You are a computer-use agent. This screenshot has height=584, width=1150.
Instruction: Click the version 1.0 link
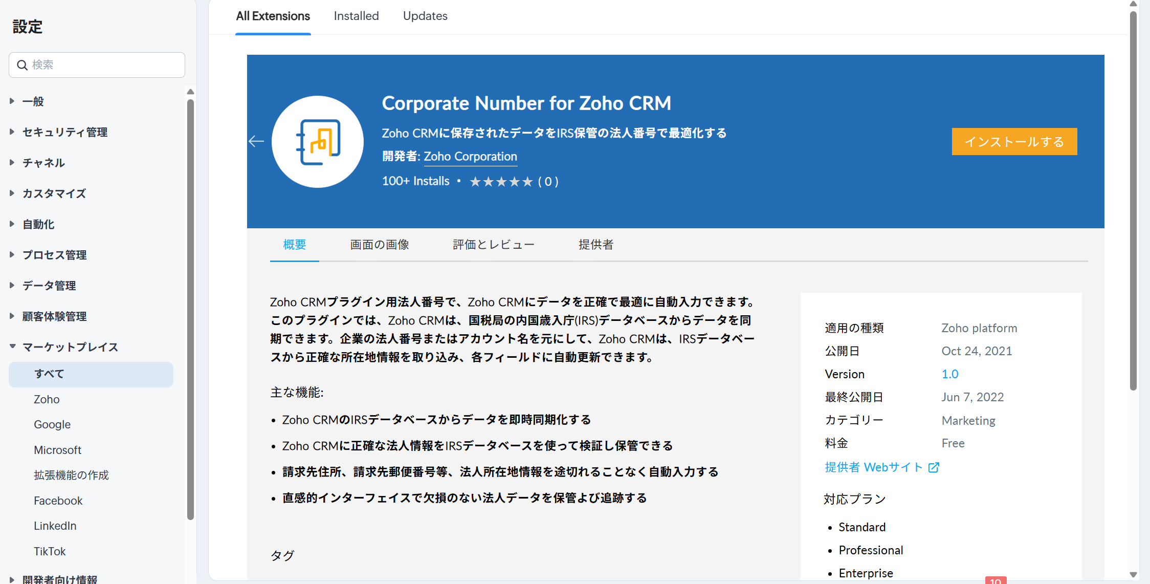(950, 374)
